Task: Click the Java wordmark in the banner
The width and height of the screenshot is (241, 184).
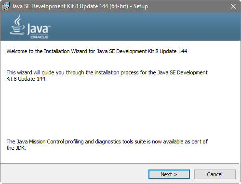Action: (x=39, y=28)
